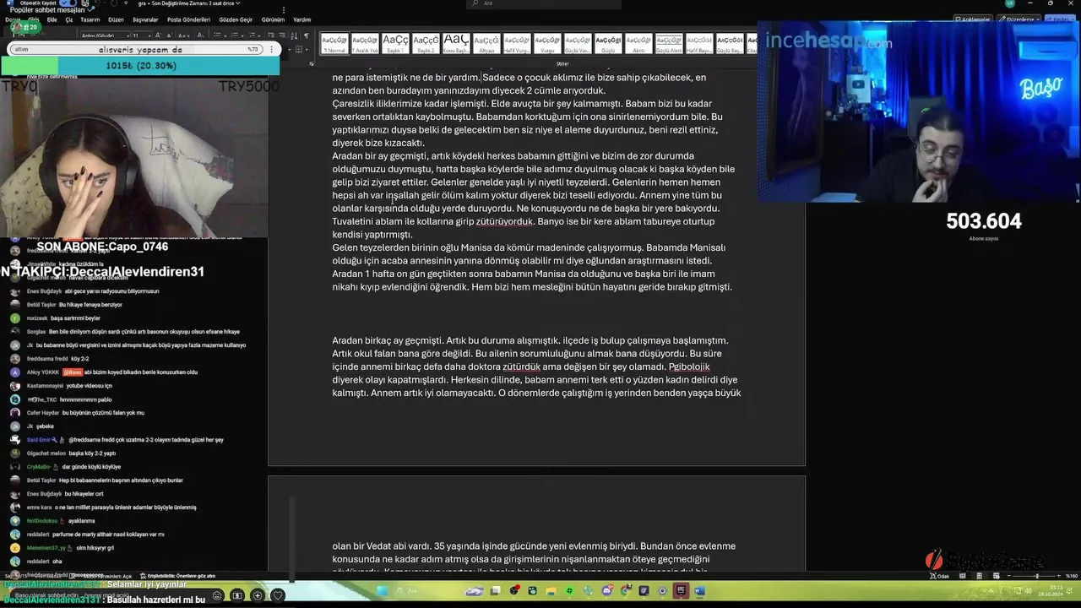Open the Yardım tab
Viewport: 1081px width, 608px height.
click(x=301, y=19)
